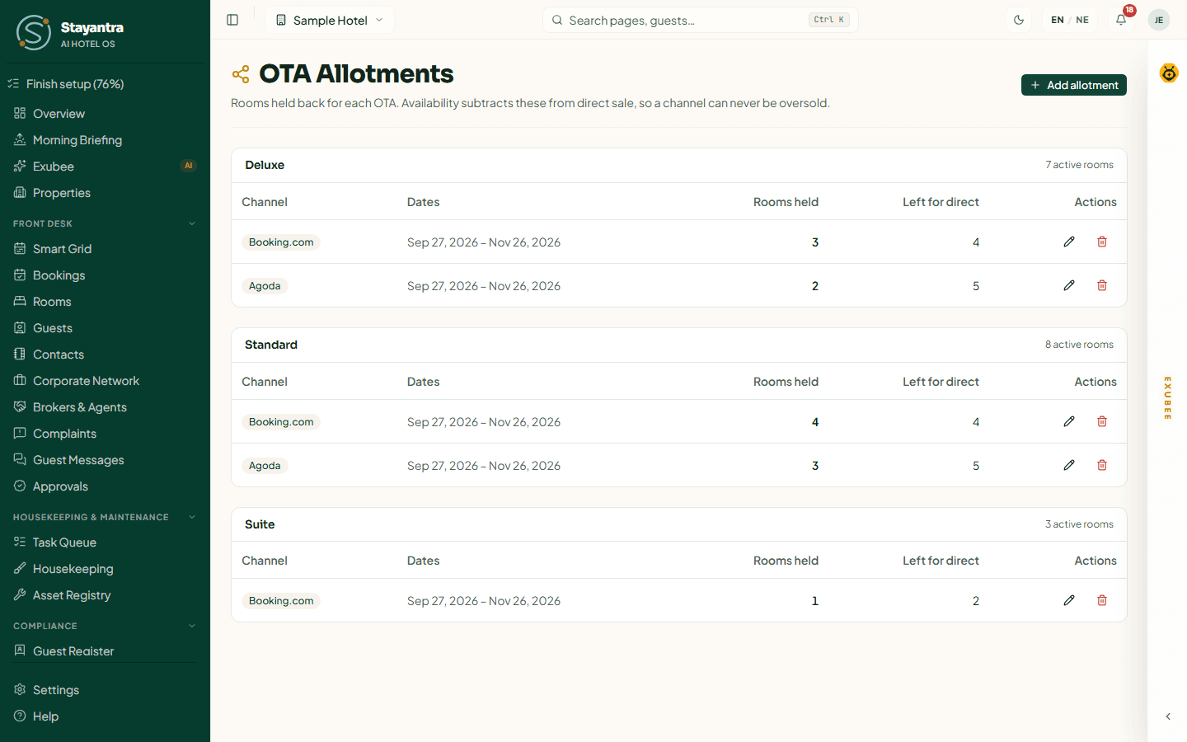1187x742 pixels.
Task: Switch language to EN
Action: (x=1058, y=20)
